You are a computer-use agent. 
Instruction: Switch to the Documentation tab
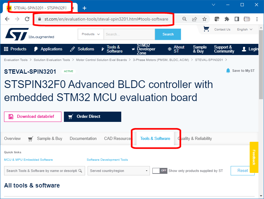click(83, 139)
